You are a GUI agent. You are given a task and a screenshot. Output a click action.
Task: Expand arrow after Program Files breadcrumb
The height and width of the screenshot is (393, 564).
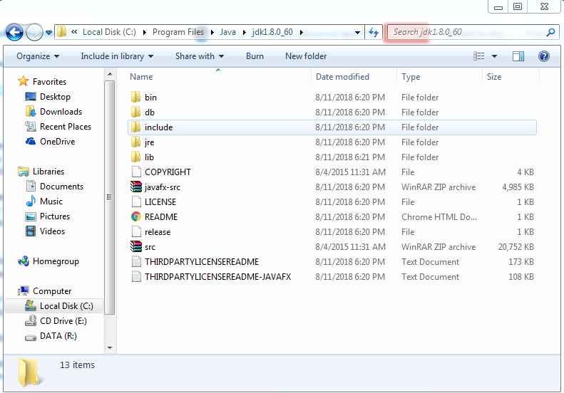[x=212, y=32]
